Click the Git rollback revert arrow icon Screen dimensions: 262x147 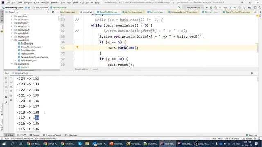pos(244,7)
